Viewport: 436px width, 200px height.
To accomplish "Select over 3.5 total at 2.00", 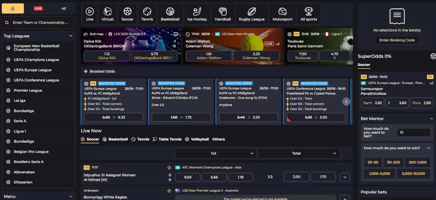I will 296,177.
